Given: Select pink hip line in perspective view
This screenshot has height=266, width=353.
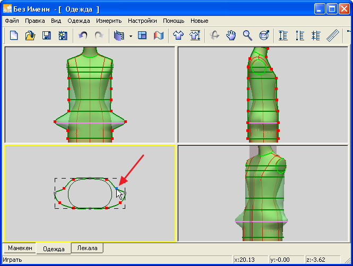Looking at the screenshot, I should point(261,221).
